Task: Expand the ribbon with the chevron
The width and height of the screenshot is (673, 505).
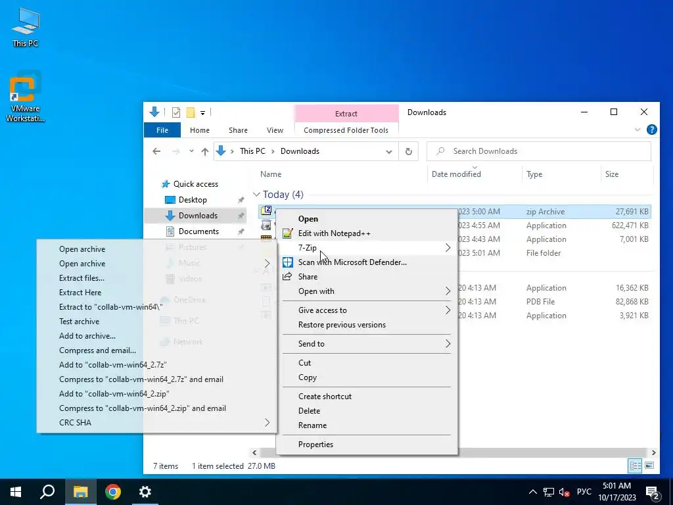Action: [x=638, y=130]
